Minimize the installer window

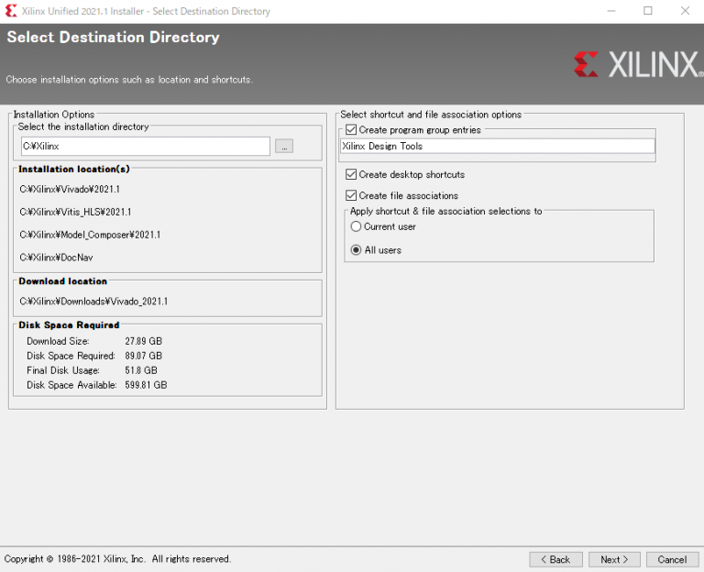point(611,11)
